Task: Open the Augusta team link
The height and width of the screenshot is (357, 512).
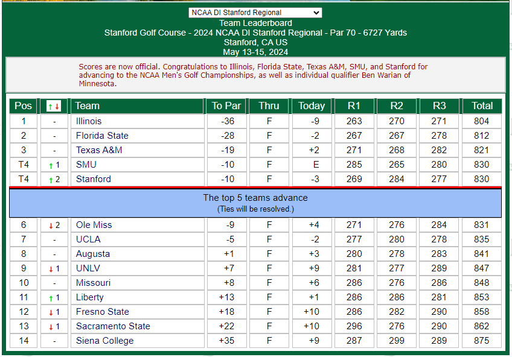Action: 93,254
